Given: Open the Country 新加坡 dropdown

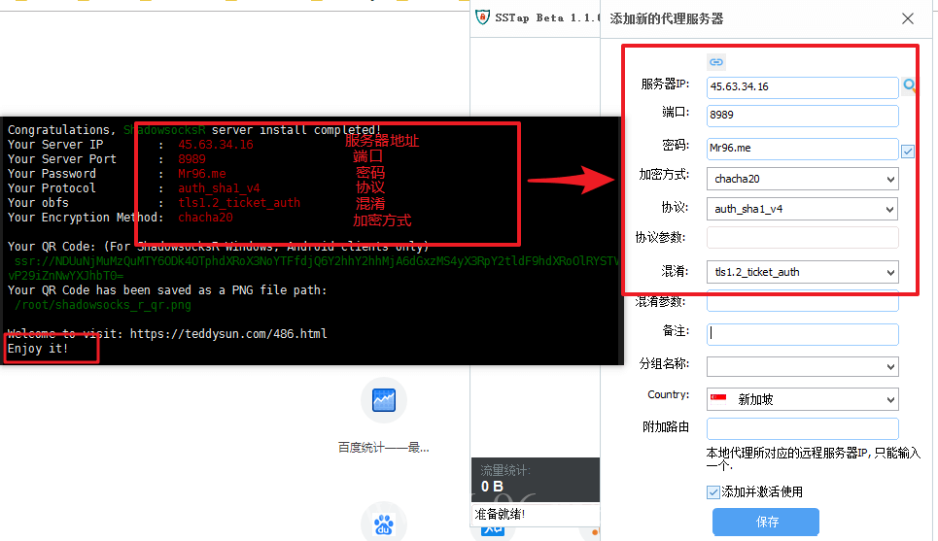Looking at the screenshot, I should point(802,399).
